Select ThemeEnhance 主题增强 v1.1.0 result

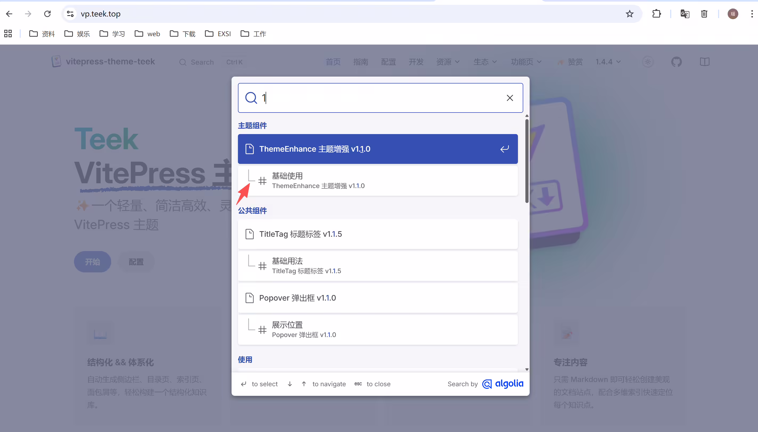point(377,149)
